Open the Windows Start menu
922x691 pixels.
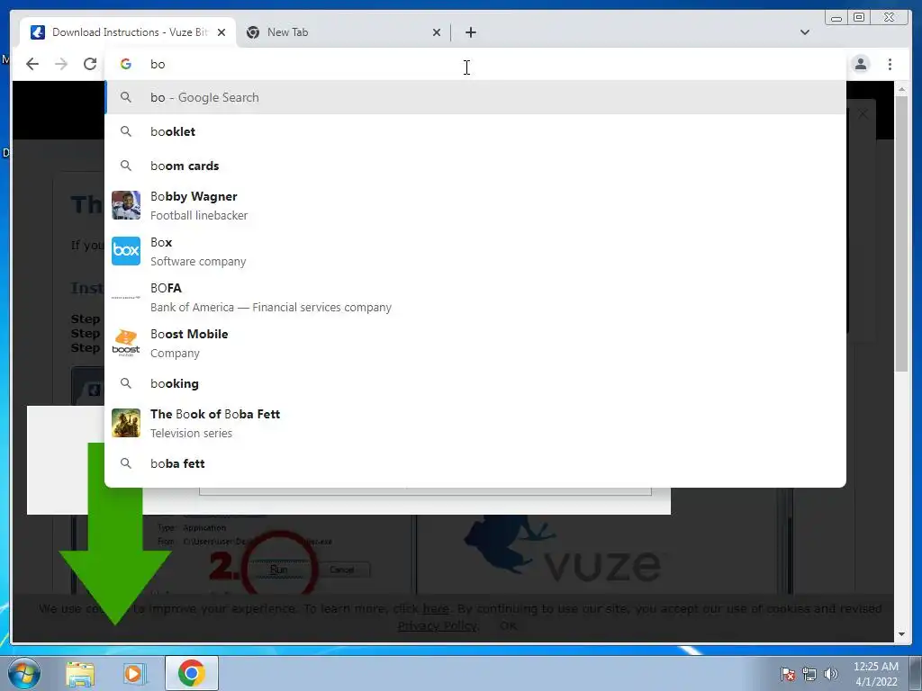[x=24, y=674]
